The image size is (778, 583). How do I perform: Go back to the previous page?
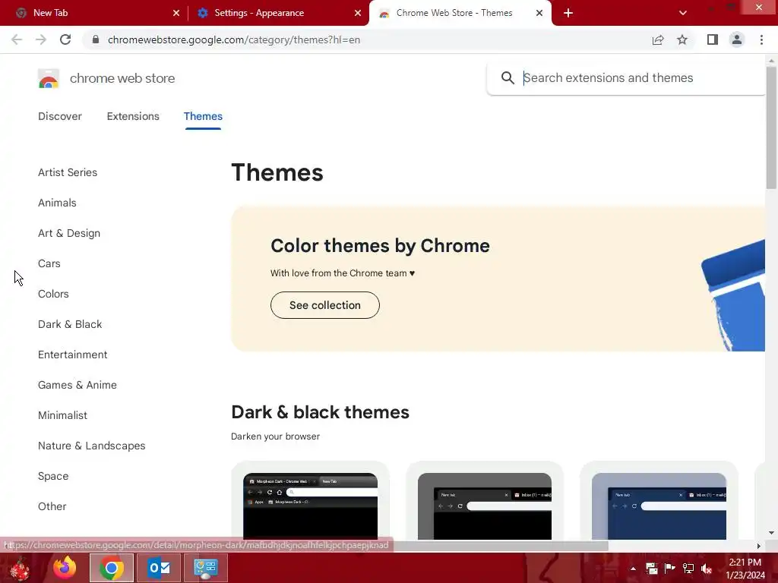pos(17,39)
